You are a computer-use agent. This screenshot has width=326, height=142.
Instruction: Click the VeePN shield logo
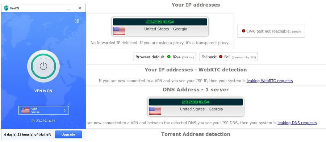6,8
